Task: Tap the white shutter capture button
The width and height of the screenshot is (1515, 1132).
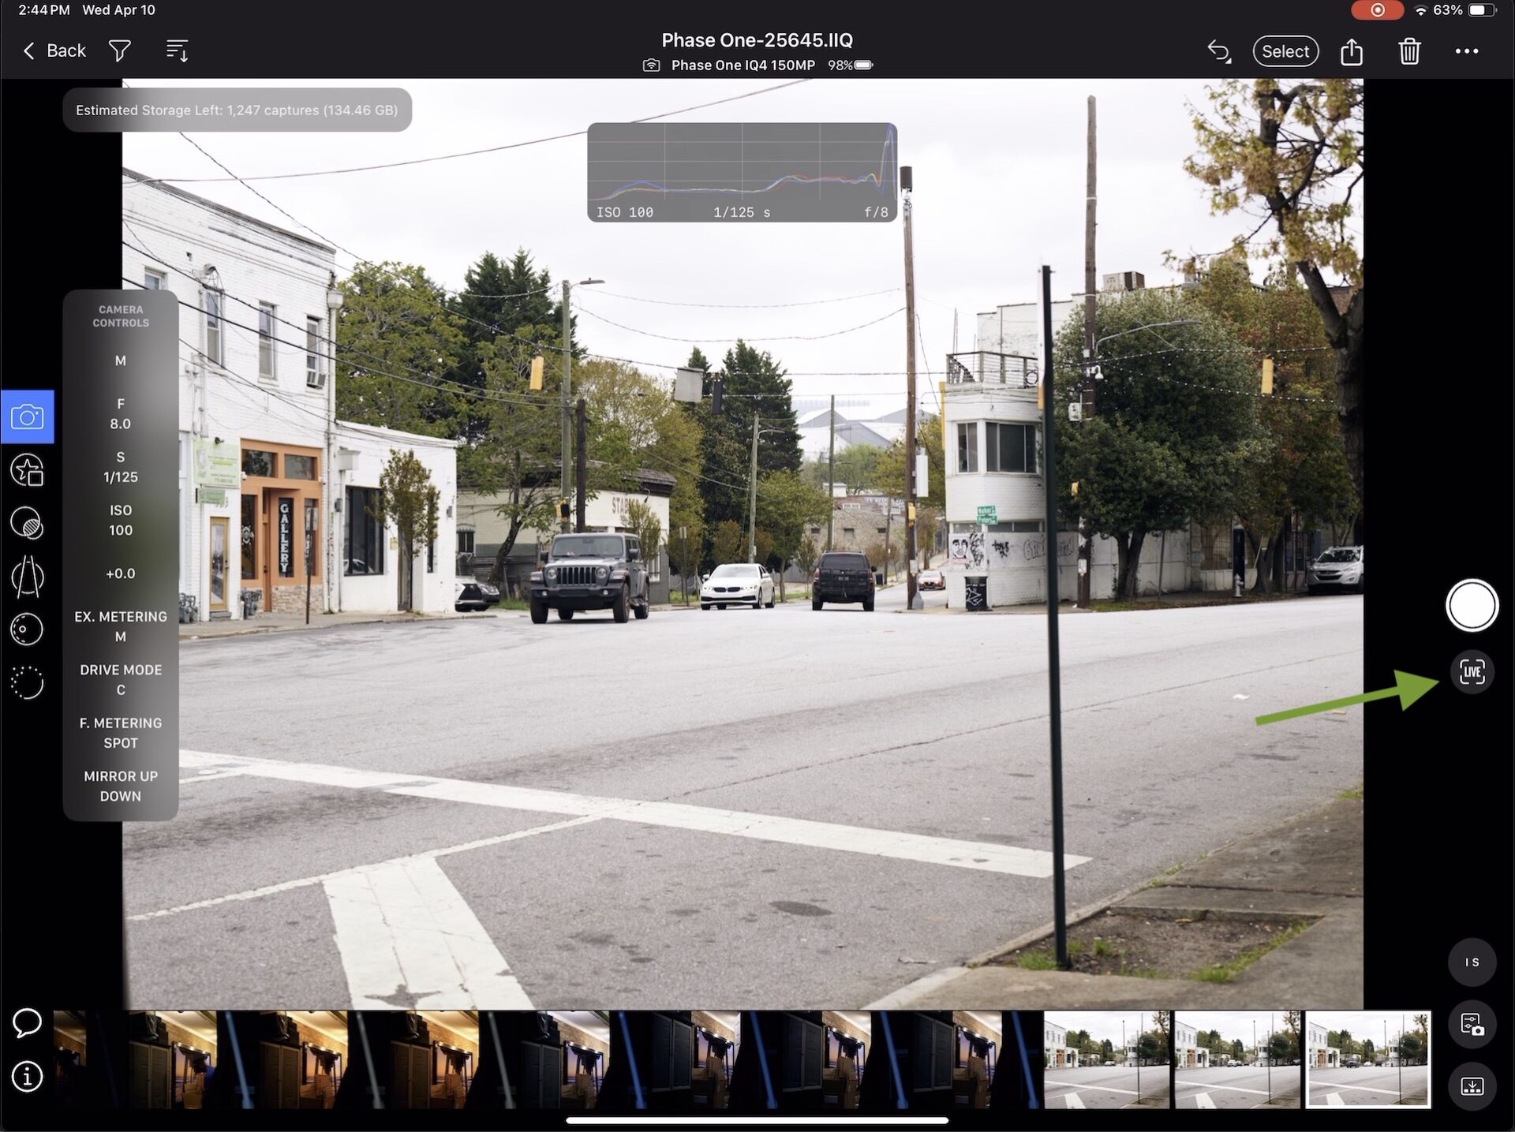Action: click(x=1471, y=605)
